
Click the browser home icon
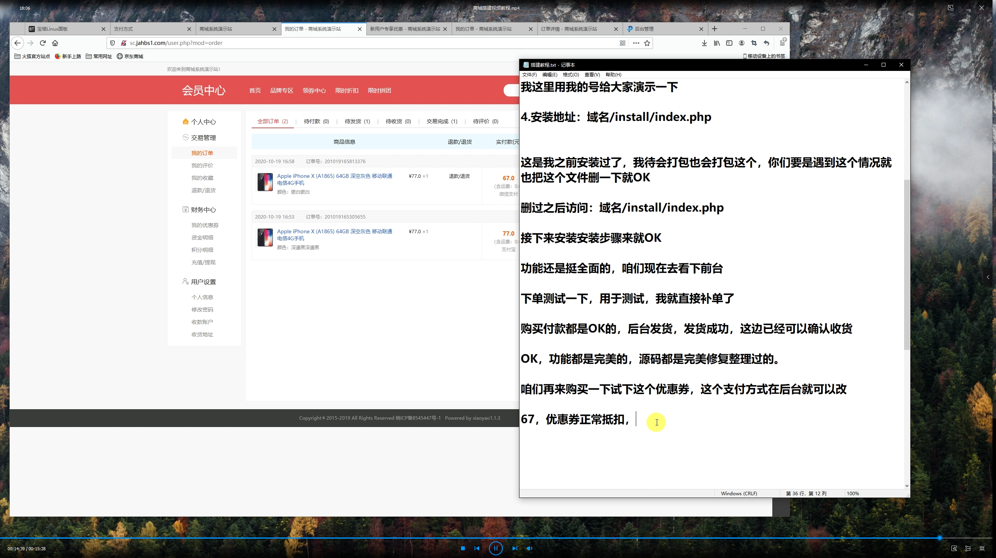click(55, 43)
